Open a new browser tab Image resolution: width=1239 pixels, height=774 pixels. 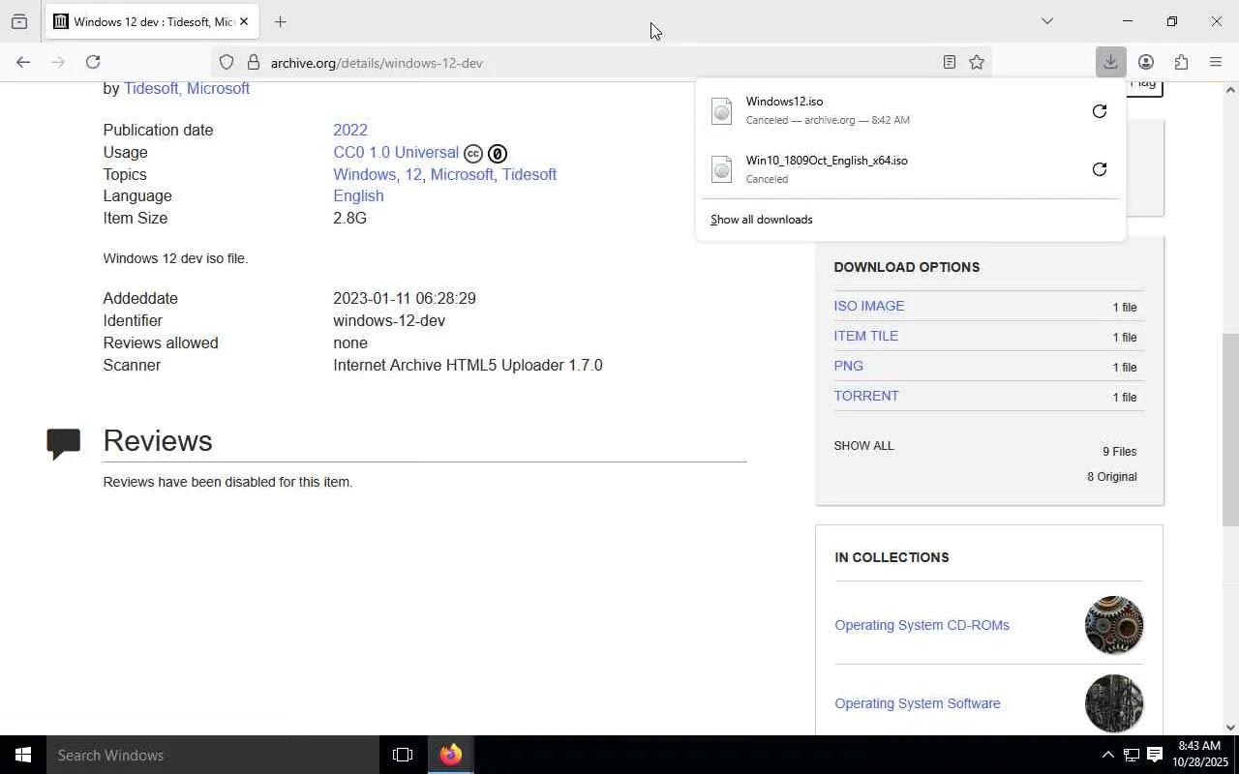pyautogui.click(x=280, y=21)
